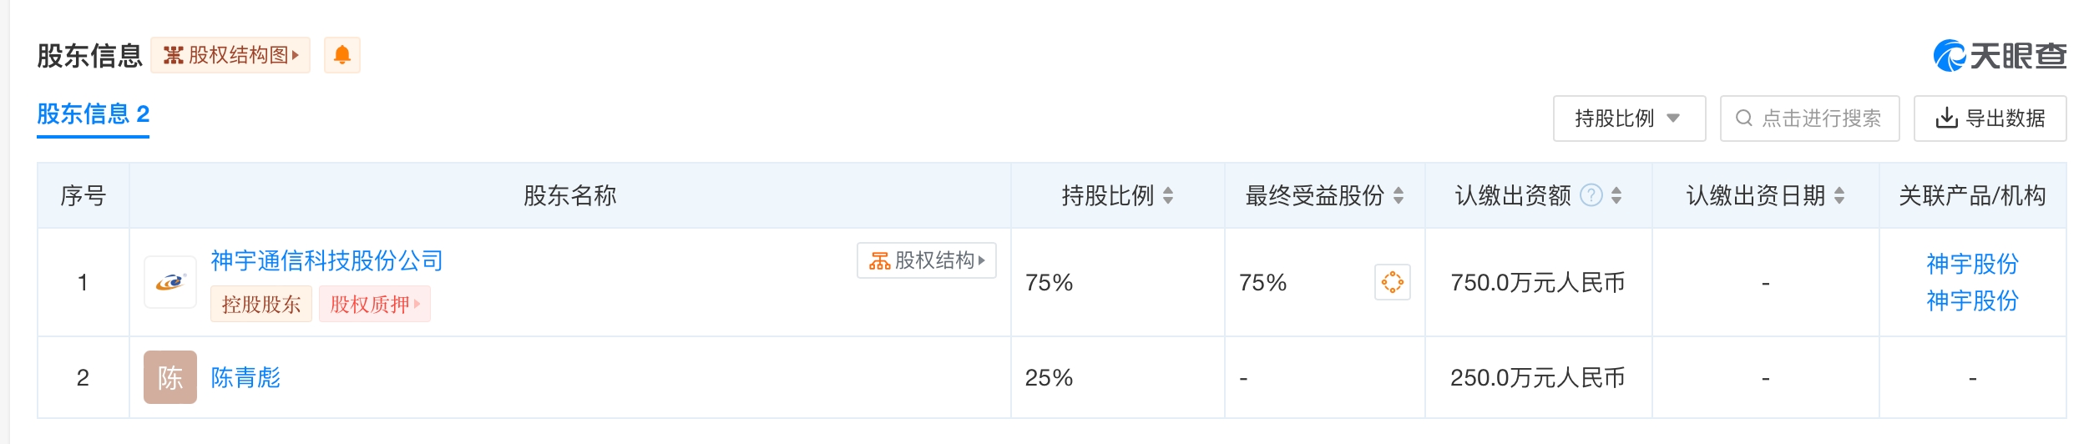
Task: Sort by 最终受益股份 column arrows
Action: [x=1399, y=195]
